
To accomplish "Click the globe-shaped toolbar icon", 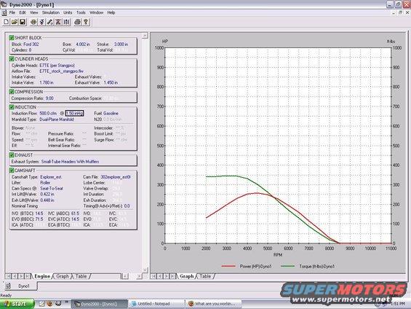I will 33,22.
